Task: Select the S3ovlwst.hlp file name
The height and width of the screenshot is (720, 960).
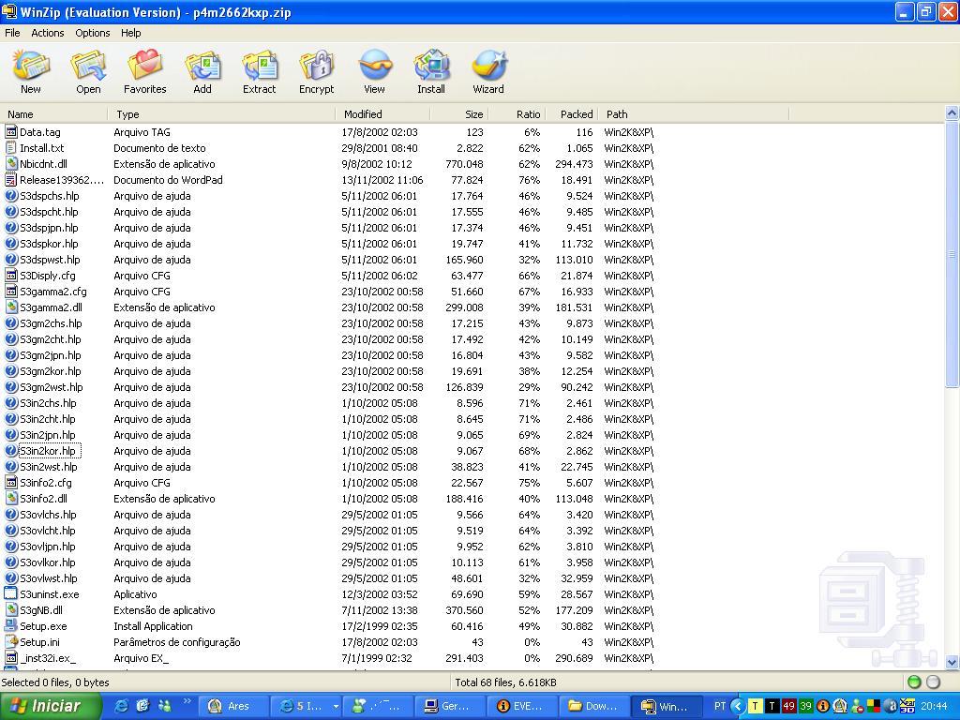Action: tap(49, 577)
